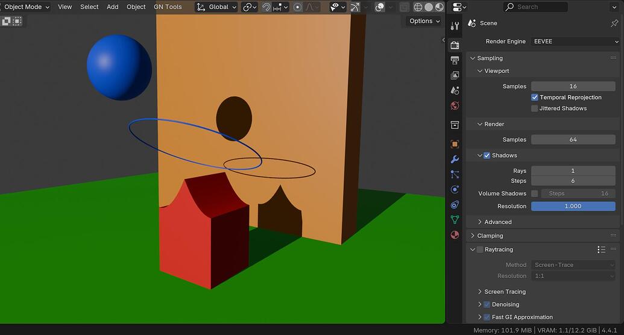The image size is (624, 335).
Task: Open the viewport Options dropdown
Action: click(424, 21)
